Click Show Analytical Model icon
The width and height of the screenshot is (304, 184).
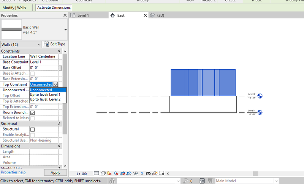(x=155, y=173)
